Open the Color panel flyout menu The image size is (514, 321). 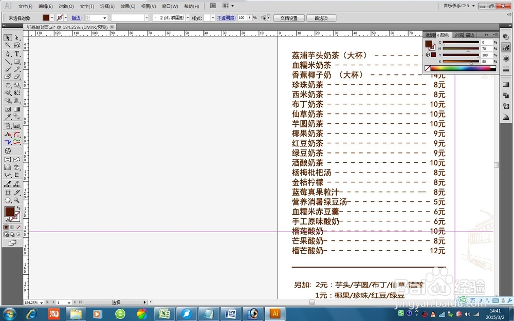tap(495, 35)
